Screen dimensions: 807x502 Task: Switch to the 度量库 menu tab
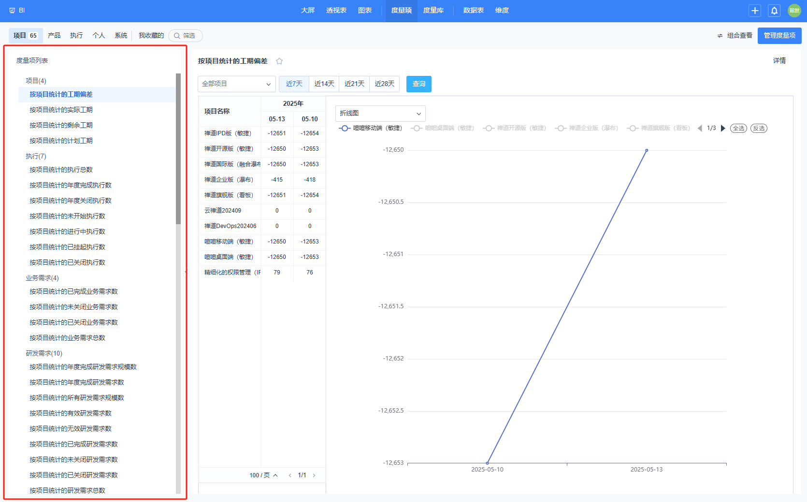(433, 11)
